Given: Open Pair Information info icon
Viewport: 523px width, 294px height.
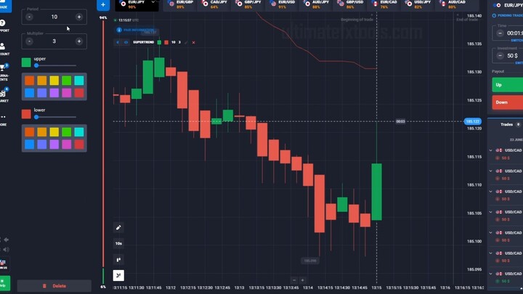Looking at the screenshot, I should point(119,30).
